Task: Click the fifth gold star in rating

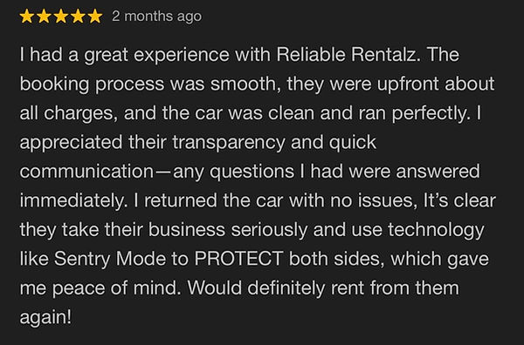Action: pos(95,16)
